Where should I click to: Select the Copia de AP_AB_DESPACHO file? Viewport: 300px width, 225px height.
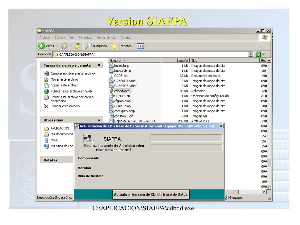(x=134, y=121)
